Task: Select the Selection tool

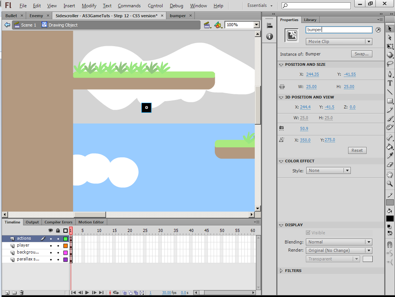Action: click(390, 28)
